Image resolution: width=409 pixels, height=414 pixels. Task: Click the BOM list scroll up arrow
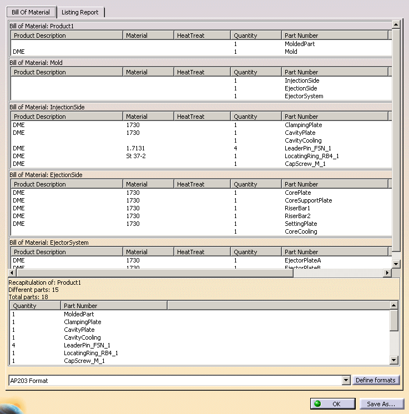(396, 25)
